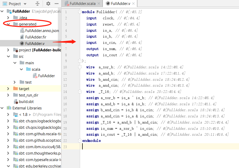
Task: Click the endmodule keyword
Action: pyautogui.click(x=91, y=141)
